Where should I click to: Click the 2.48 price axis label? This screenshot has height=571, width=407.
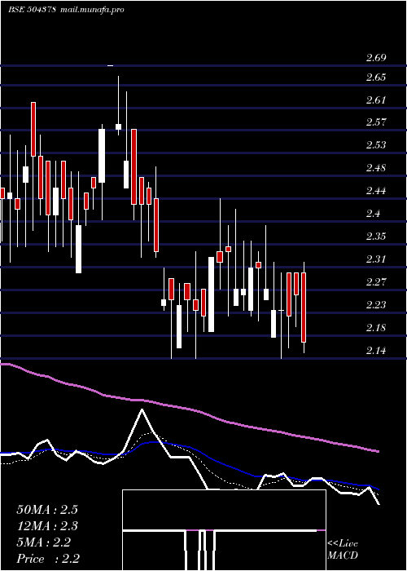pos(376,168)
